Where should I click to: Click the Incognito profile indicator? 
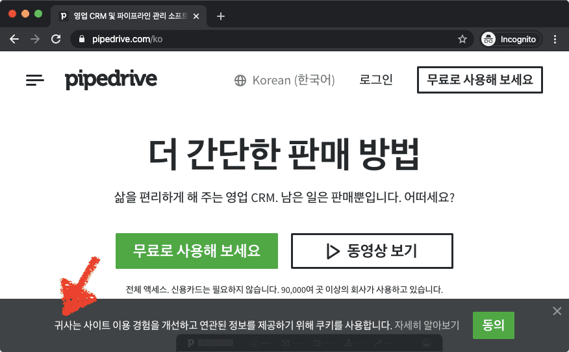pos(511,39)
